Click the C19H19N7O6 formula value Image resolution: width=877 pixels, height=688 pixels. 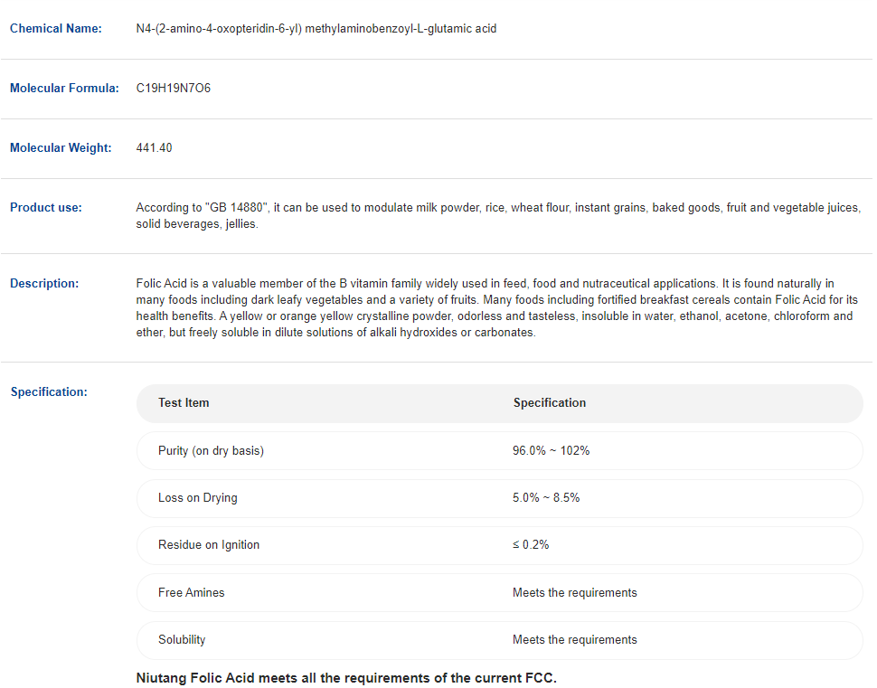pos(173,89)
